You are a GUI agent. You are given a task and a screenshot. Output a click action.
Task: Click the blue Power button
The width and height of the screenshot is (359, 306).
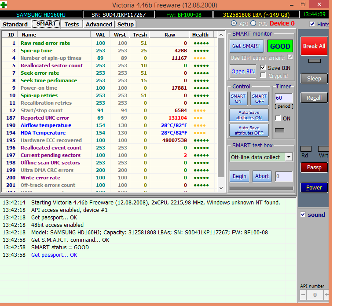(314, 188)
